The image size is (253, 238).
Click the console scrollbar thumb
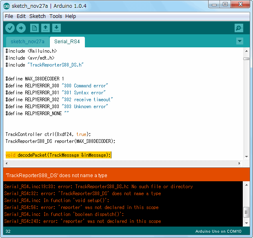point(246,212)
